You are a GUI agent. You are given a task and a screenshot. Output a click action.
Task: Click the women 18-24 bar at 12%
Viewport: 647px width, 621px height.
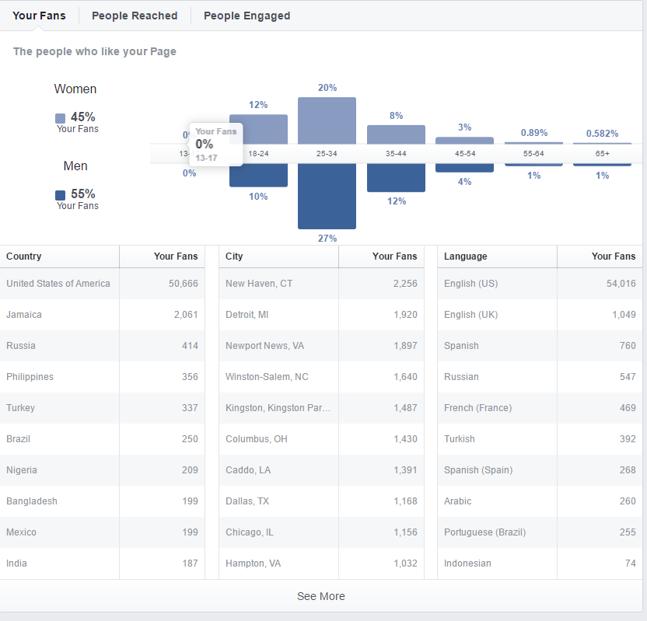258,129
